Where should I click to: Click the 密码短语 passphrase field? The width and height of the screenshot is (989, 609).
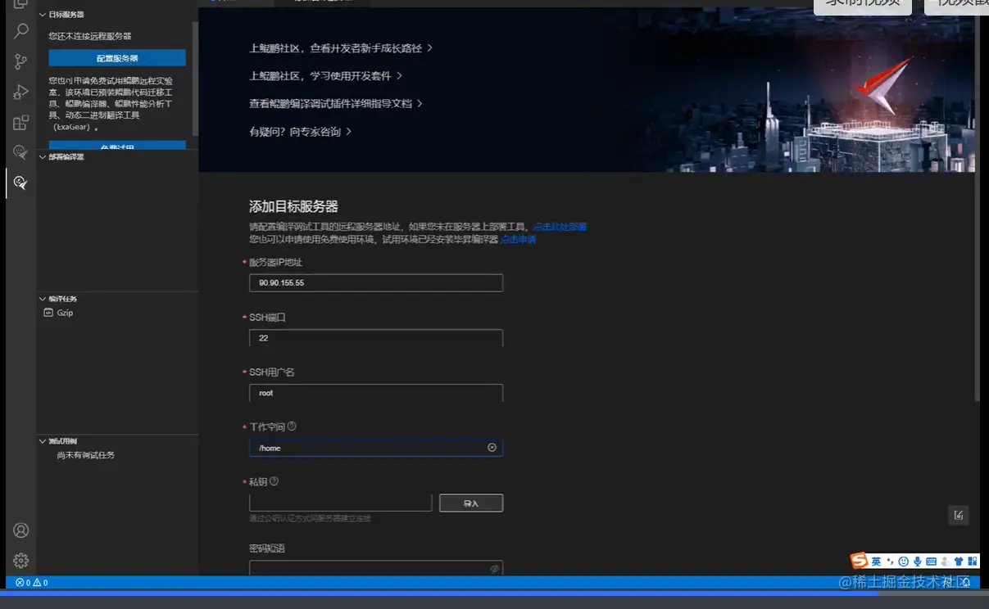point(376,569)
